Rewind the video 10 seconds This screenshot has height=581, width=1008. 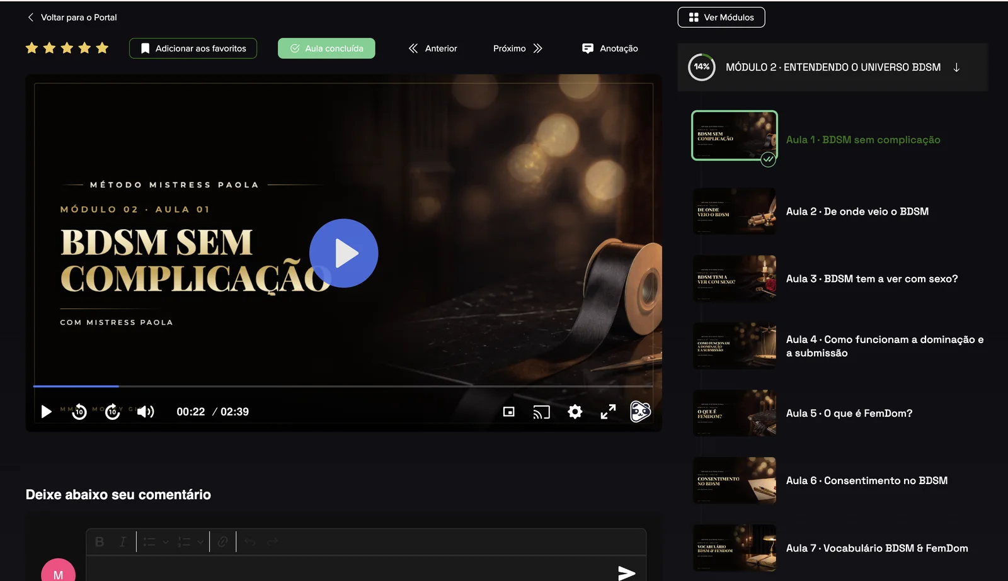tap(79, 412)
